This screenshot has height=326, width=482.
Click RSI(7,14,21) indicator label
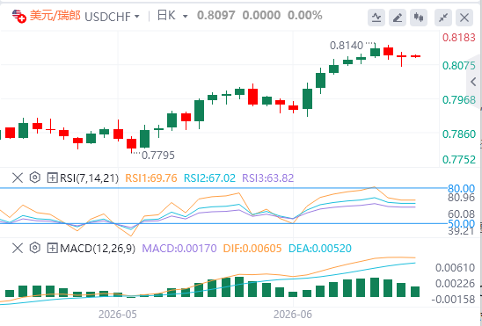pyautogui.click(x=89, y=178)
